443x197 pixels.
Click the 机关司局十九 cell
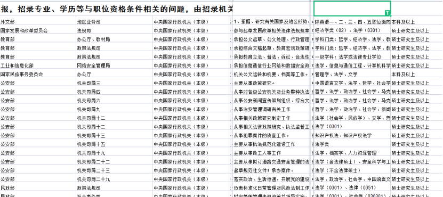point(115,153)
